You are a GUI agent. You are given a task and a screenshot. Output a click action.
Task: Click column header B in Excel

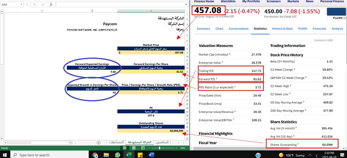(x=92, y=11)
